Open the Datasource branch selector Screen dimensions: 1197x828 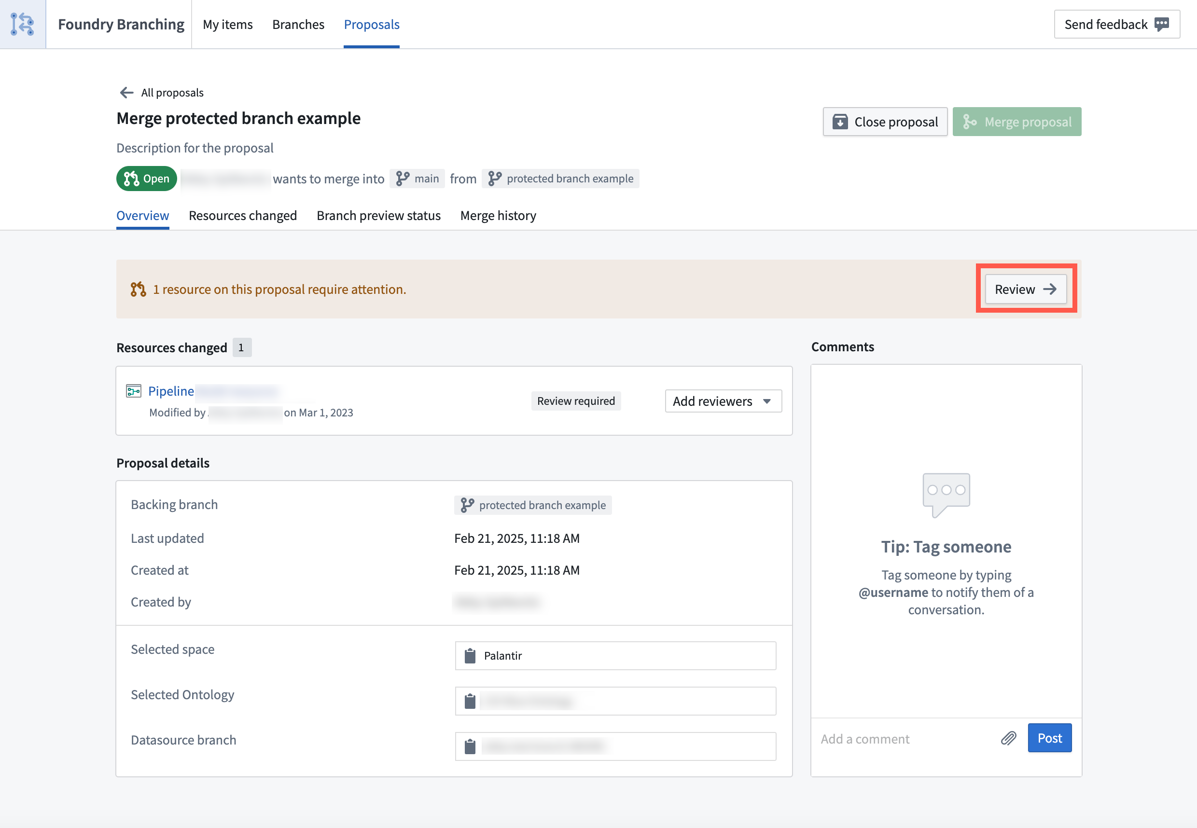click(615, 746)
